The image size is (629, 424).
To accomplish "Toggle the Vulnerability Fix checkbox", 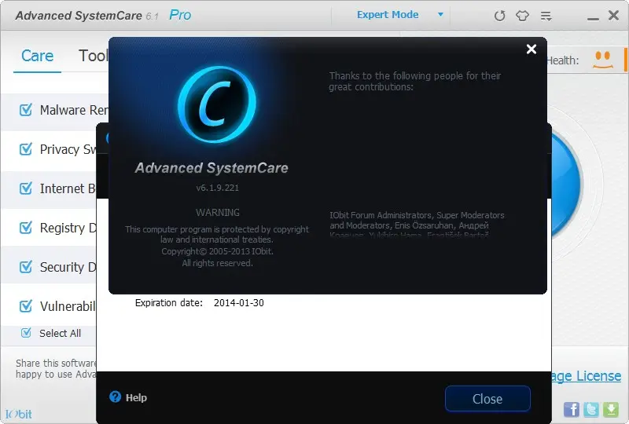I will pos(26,306).
